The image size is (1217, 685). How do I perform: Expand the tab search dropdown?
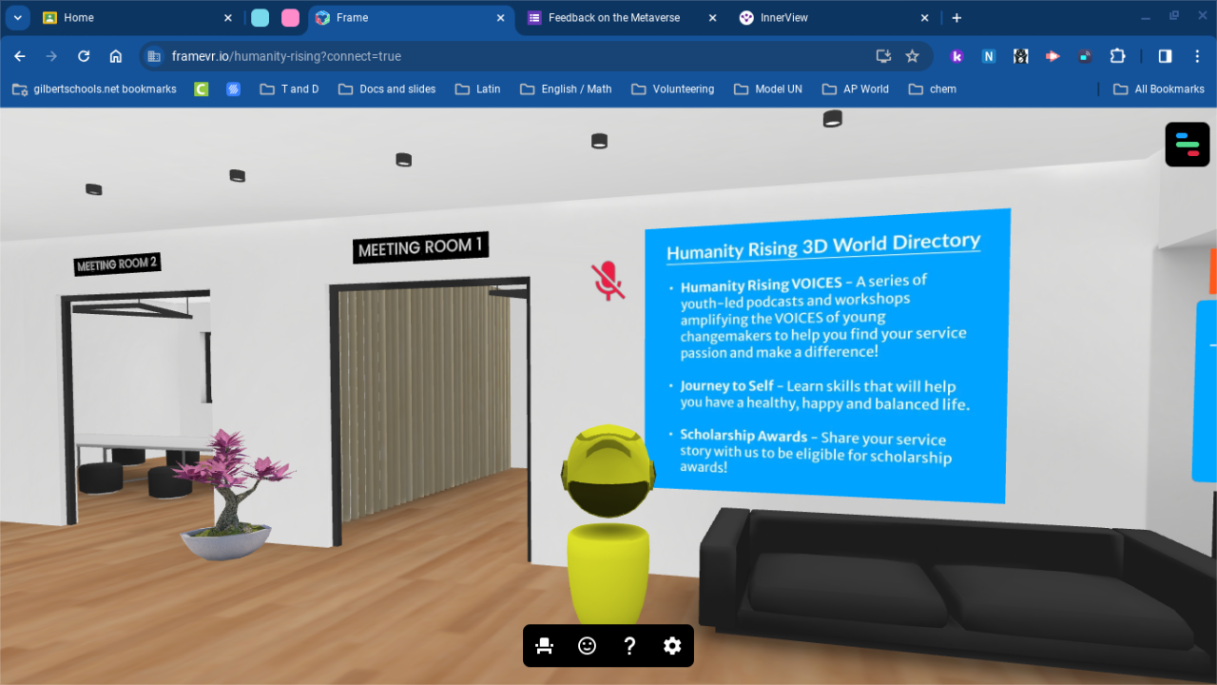[17, 17]
